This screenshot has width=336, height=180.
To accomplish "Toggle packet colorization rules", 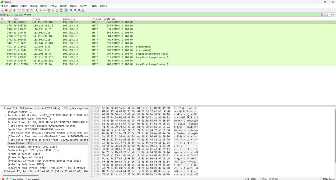I will [x=66, y=10].
